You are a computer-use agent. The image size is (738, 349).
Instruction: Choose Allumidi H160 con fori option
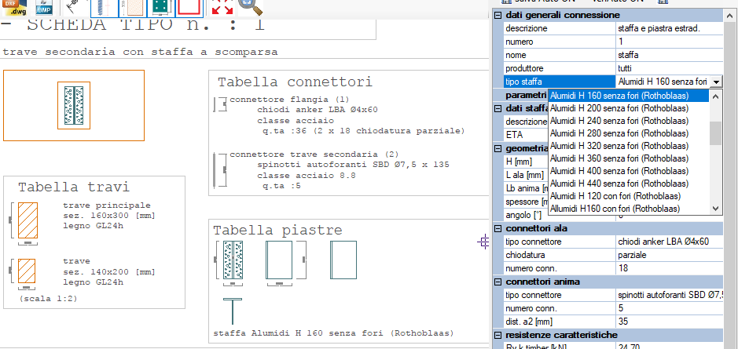(629, 209)
